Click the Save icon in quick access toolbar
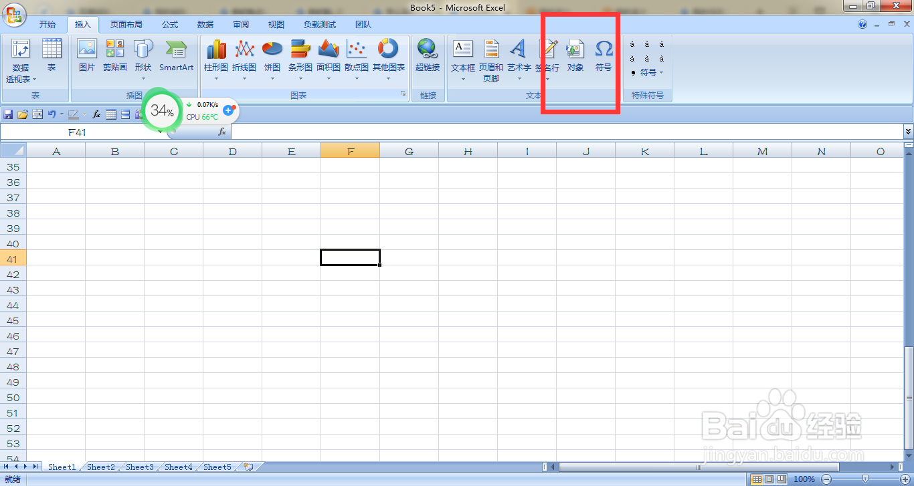Image resolution: width=914 pixels, height=486 pixels. [x=8, y=114]
